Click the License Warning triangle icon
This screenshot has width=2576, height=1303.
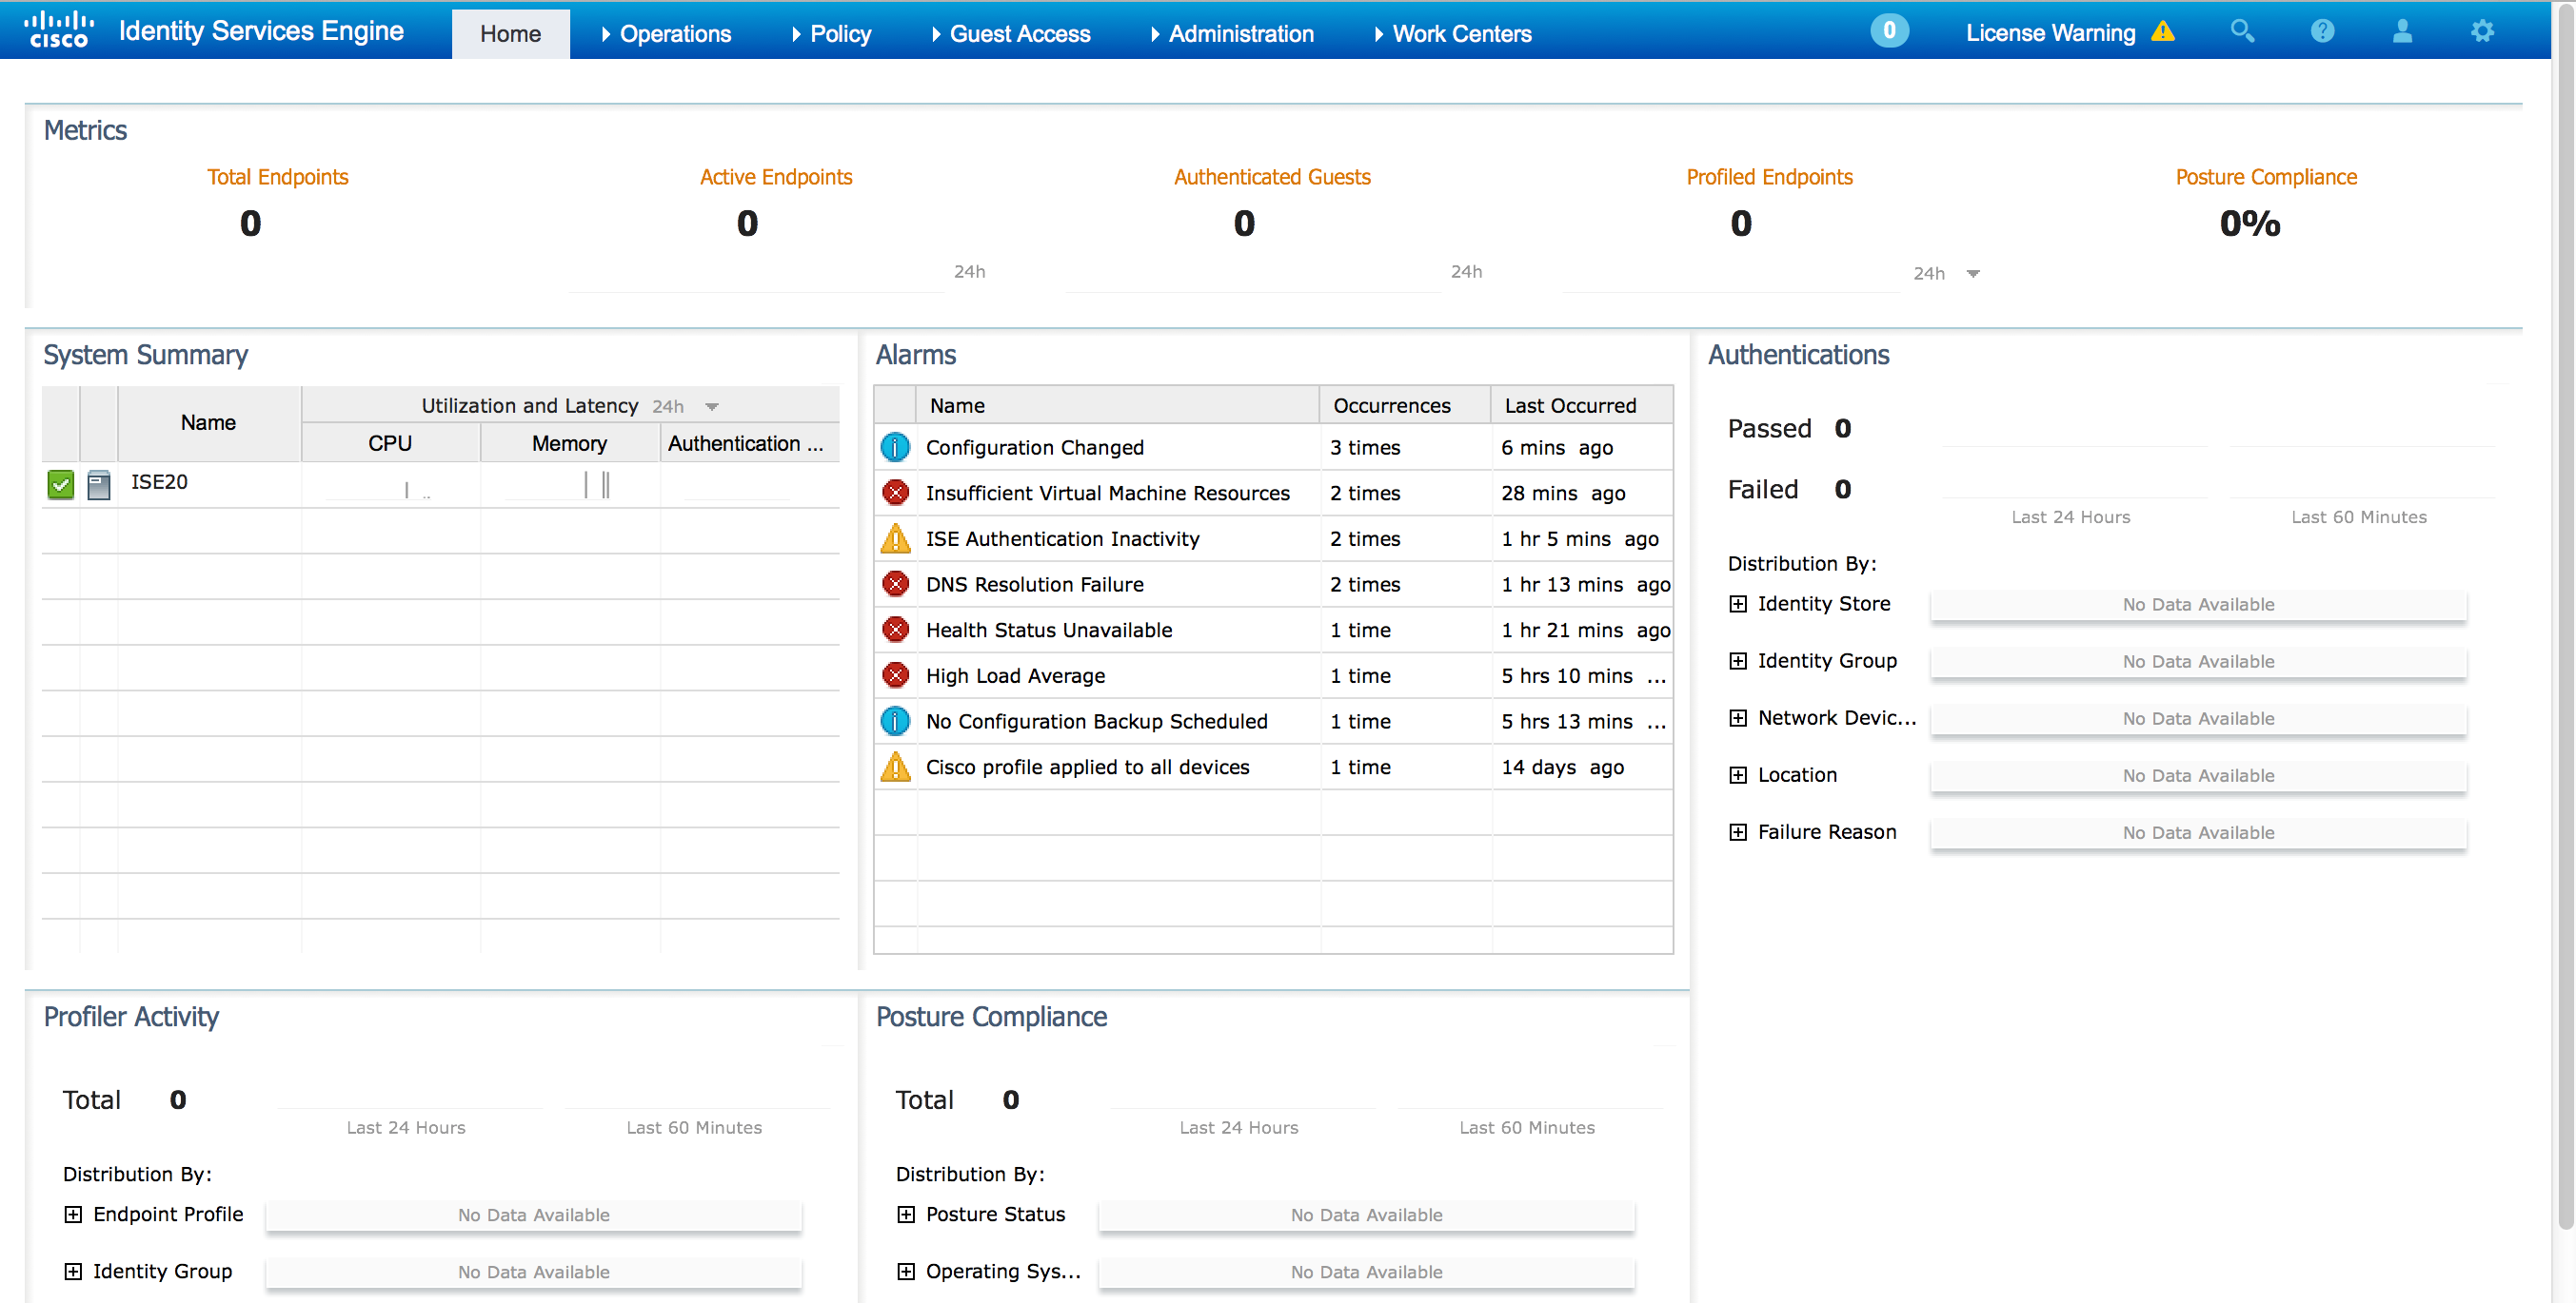pyautogui.click(x=2163, y=32)
